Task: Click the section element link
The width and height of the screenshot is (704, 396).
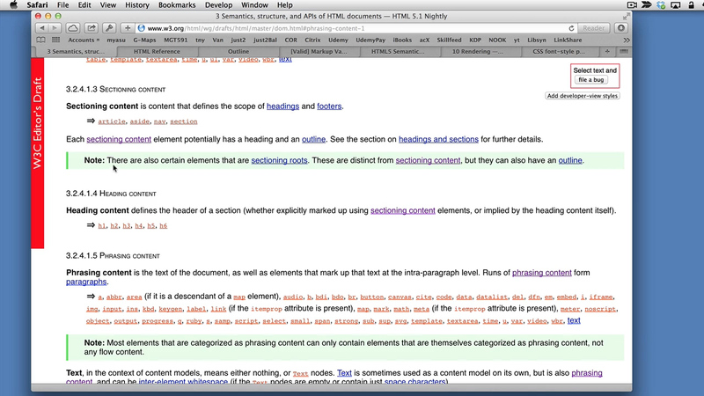Action: pyautogui.click(x=184, y=121)
